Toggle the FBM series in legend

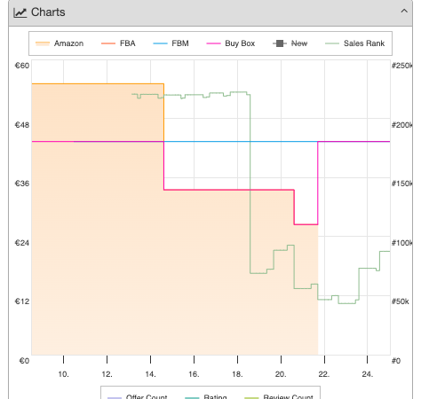(180, 43)
